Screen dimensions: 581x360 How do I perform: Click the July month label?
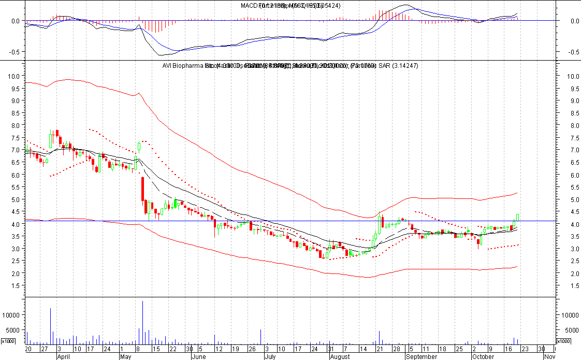[270, 357]
